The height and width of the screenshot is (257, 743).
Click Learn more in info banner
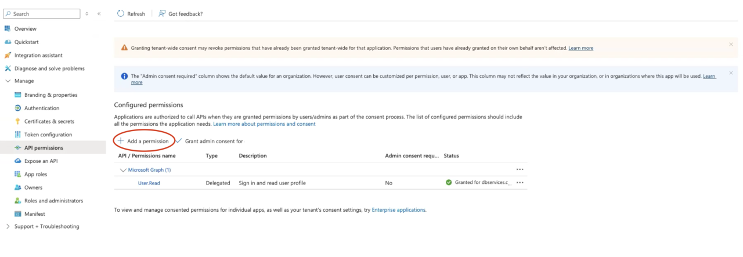[x=709, y=76]
